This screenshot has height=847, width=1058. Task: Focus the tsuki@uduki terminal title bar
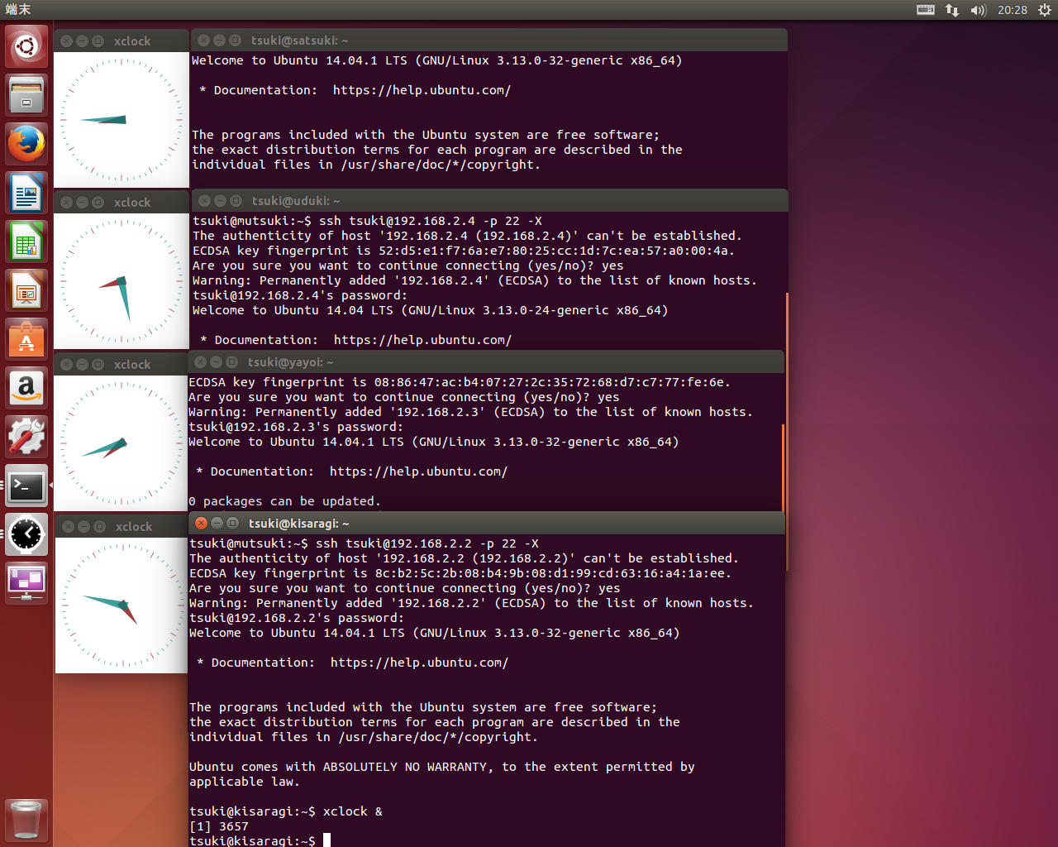(489, 200)
